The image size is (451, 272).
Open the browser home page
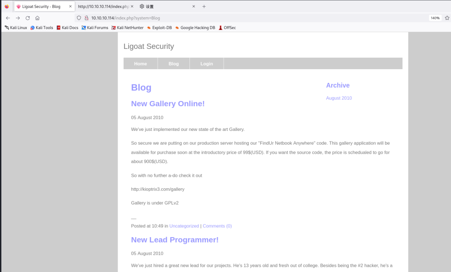[37, 18]
